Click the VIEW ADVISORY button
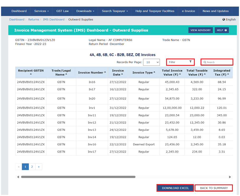 200,30
